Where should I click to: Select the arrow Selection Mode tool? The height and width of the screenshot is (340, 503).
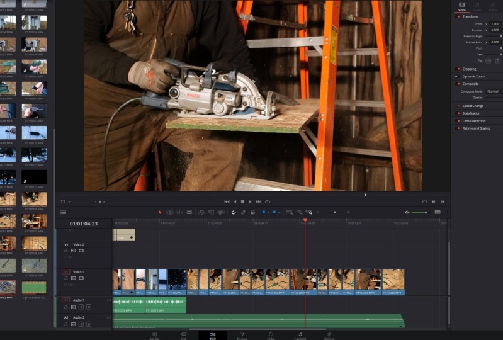160,212
